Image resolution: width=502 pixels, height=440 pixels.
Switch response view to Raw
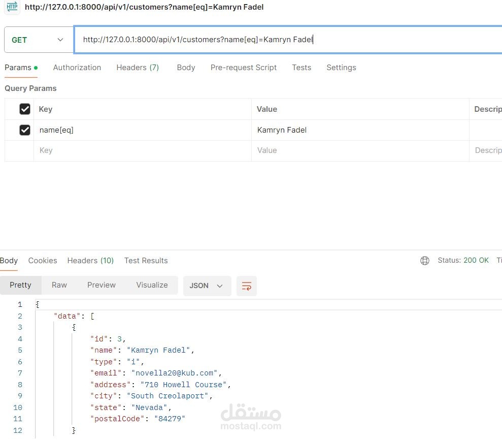click(x=59, y=285)
